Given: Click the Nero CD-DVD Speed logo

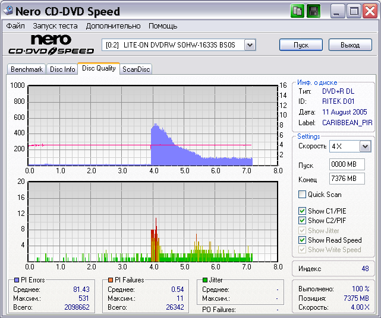Looking at the screenshot, I should tap(51, 44).
